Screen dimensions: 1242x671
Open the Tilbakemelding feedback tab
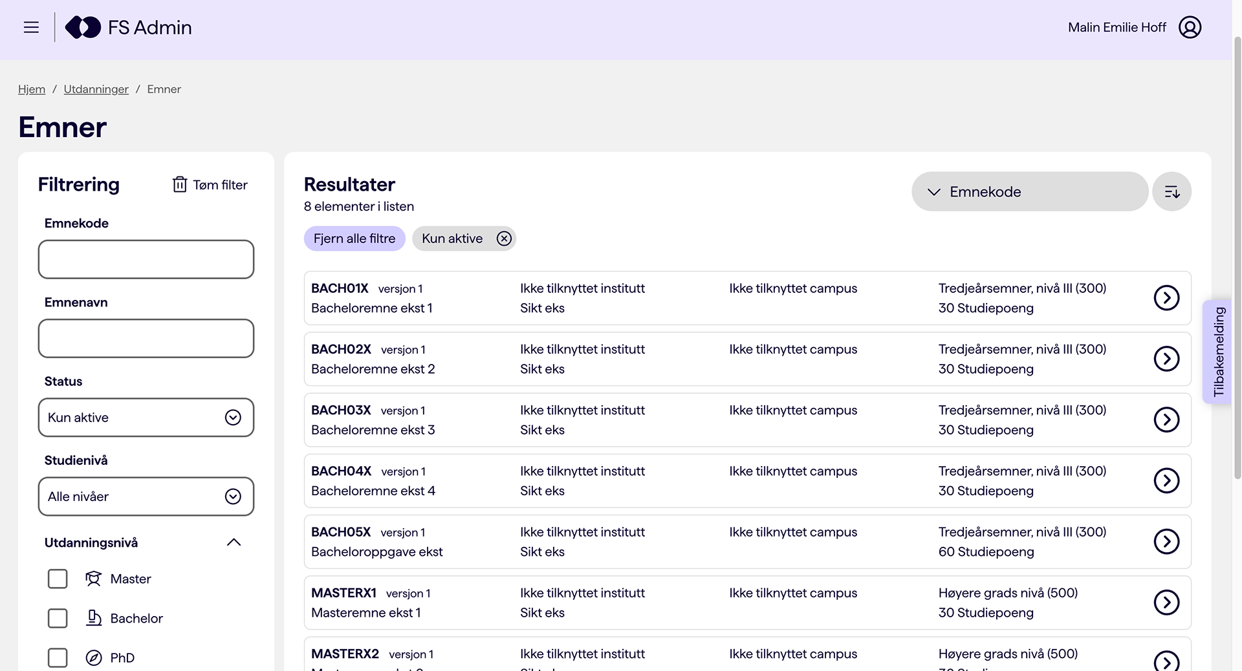point(1218,352)
